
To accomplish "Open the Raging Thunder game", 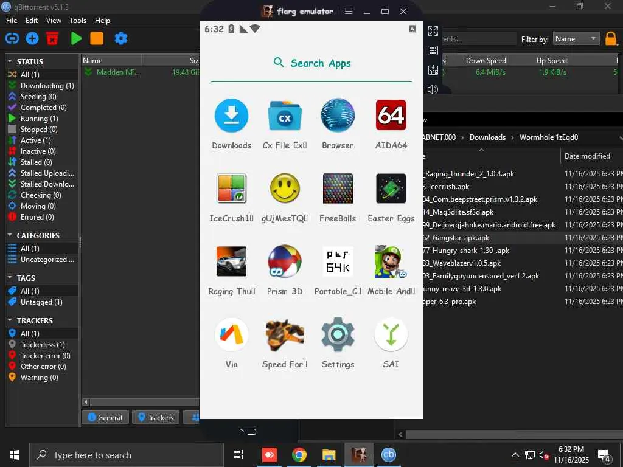I will click(x=231, y=261).
